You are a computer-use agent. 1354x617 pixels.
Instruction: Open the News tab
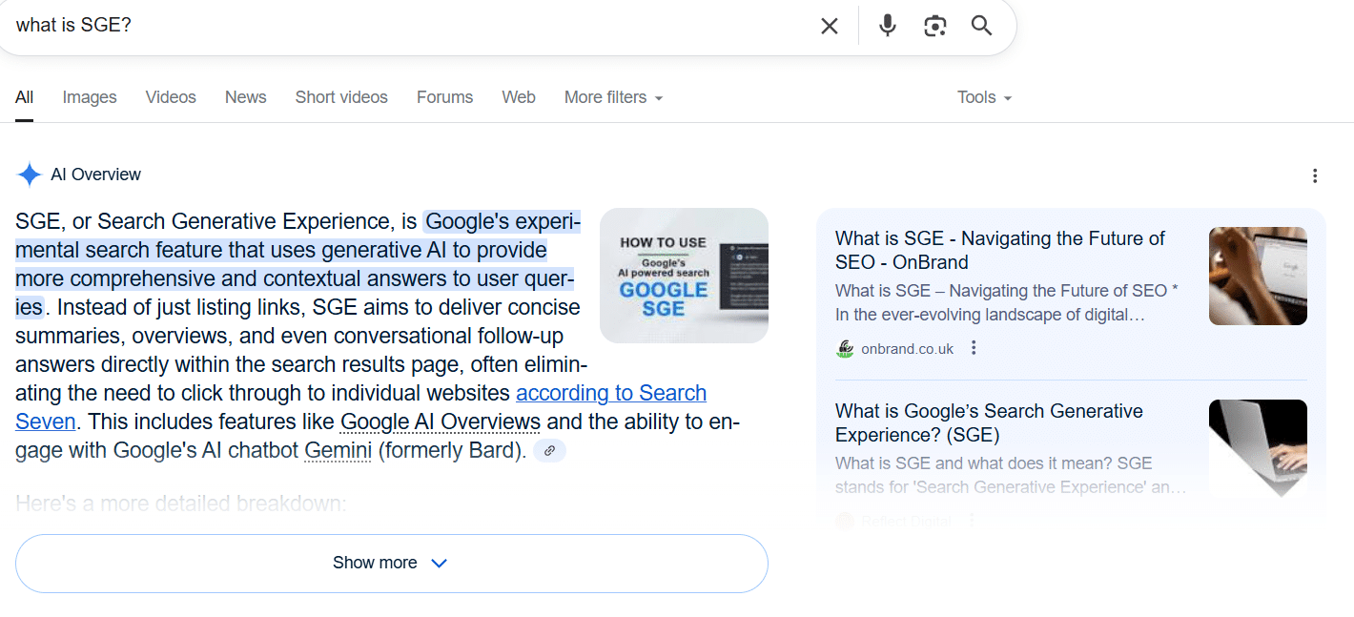[246, 97]
